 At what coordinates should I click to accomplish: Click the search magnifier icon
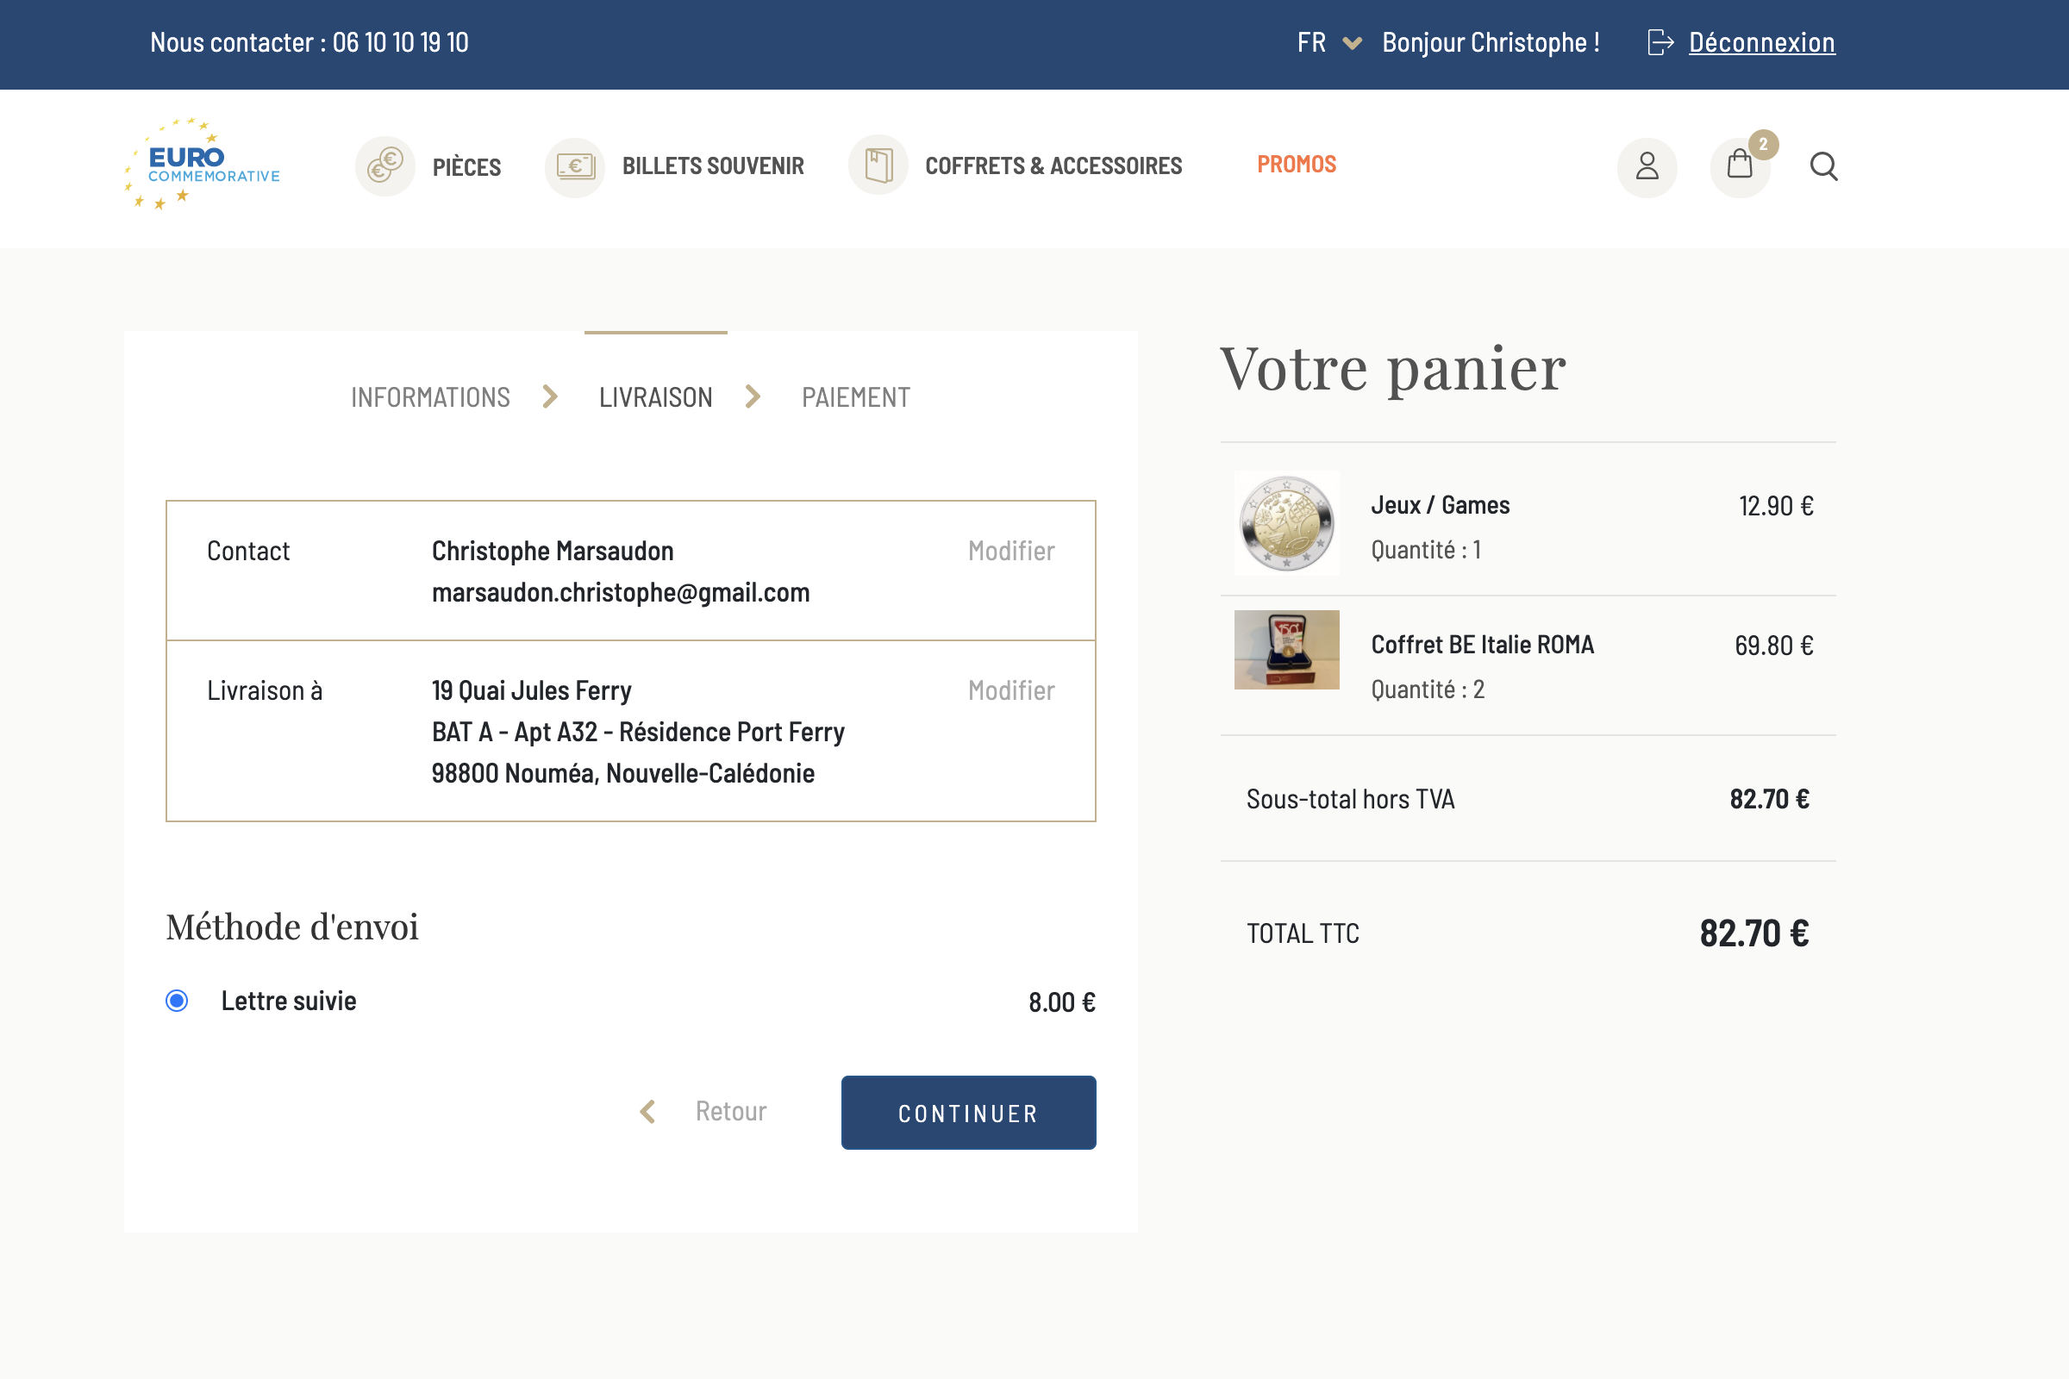(x=1823, y=165)
